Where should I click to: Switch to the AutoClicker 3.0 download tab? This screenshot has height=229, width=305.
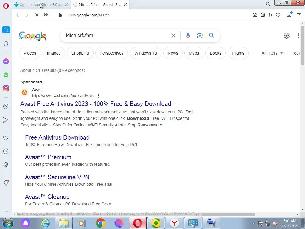coord(41,5)
